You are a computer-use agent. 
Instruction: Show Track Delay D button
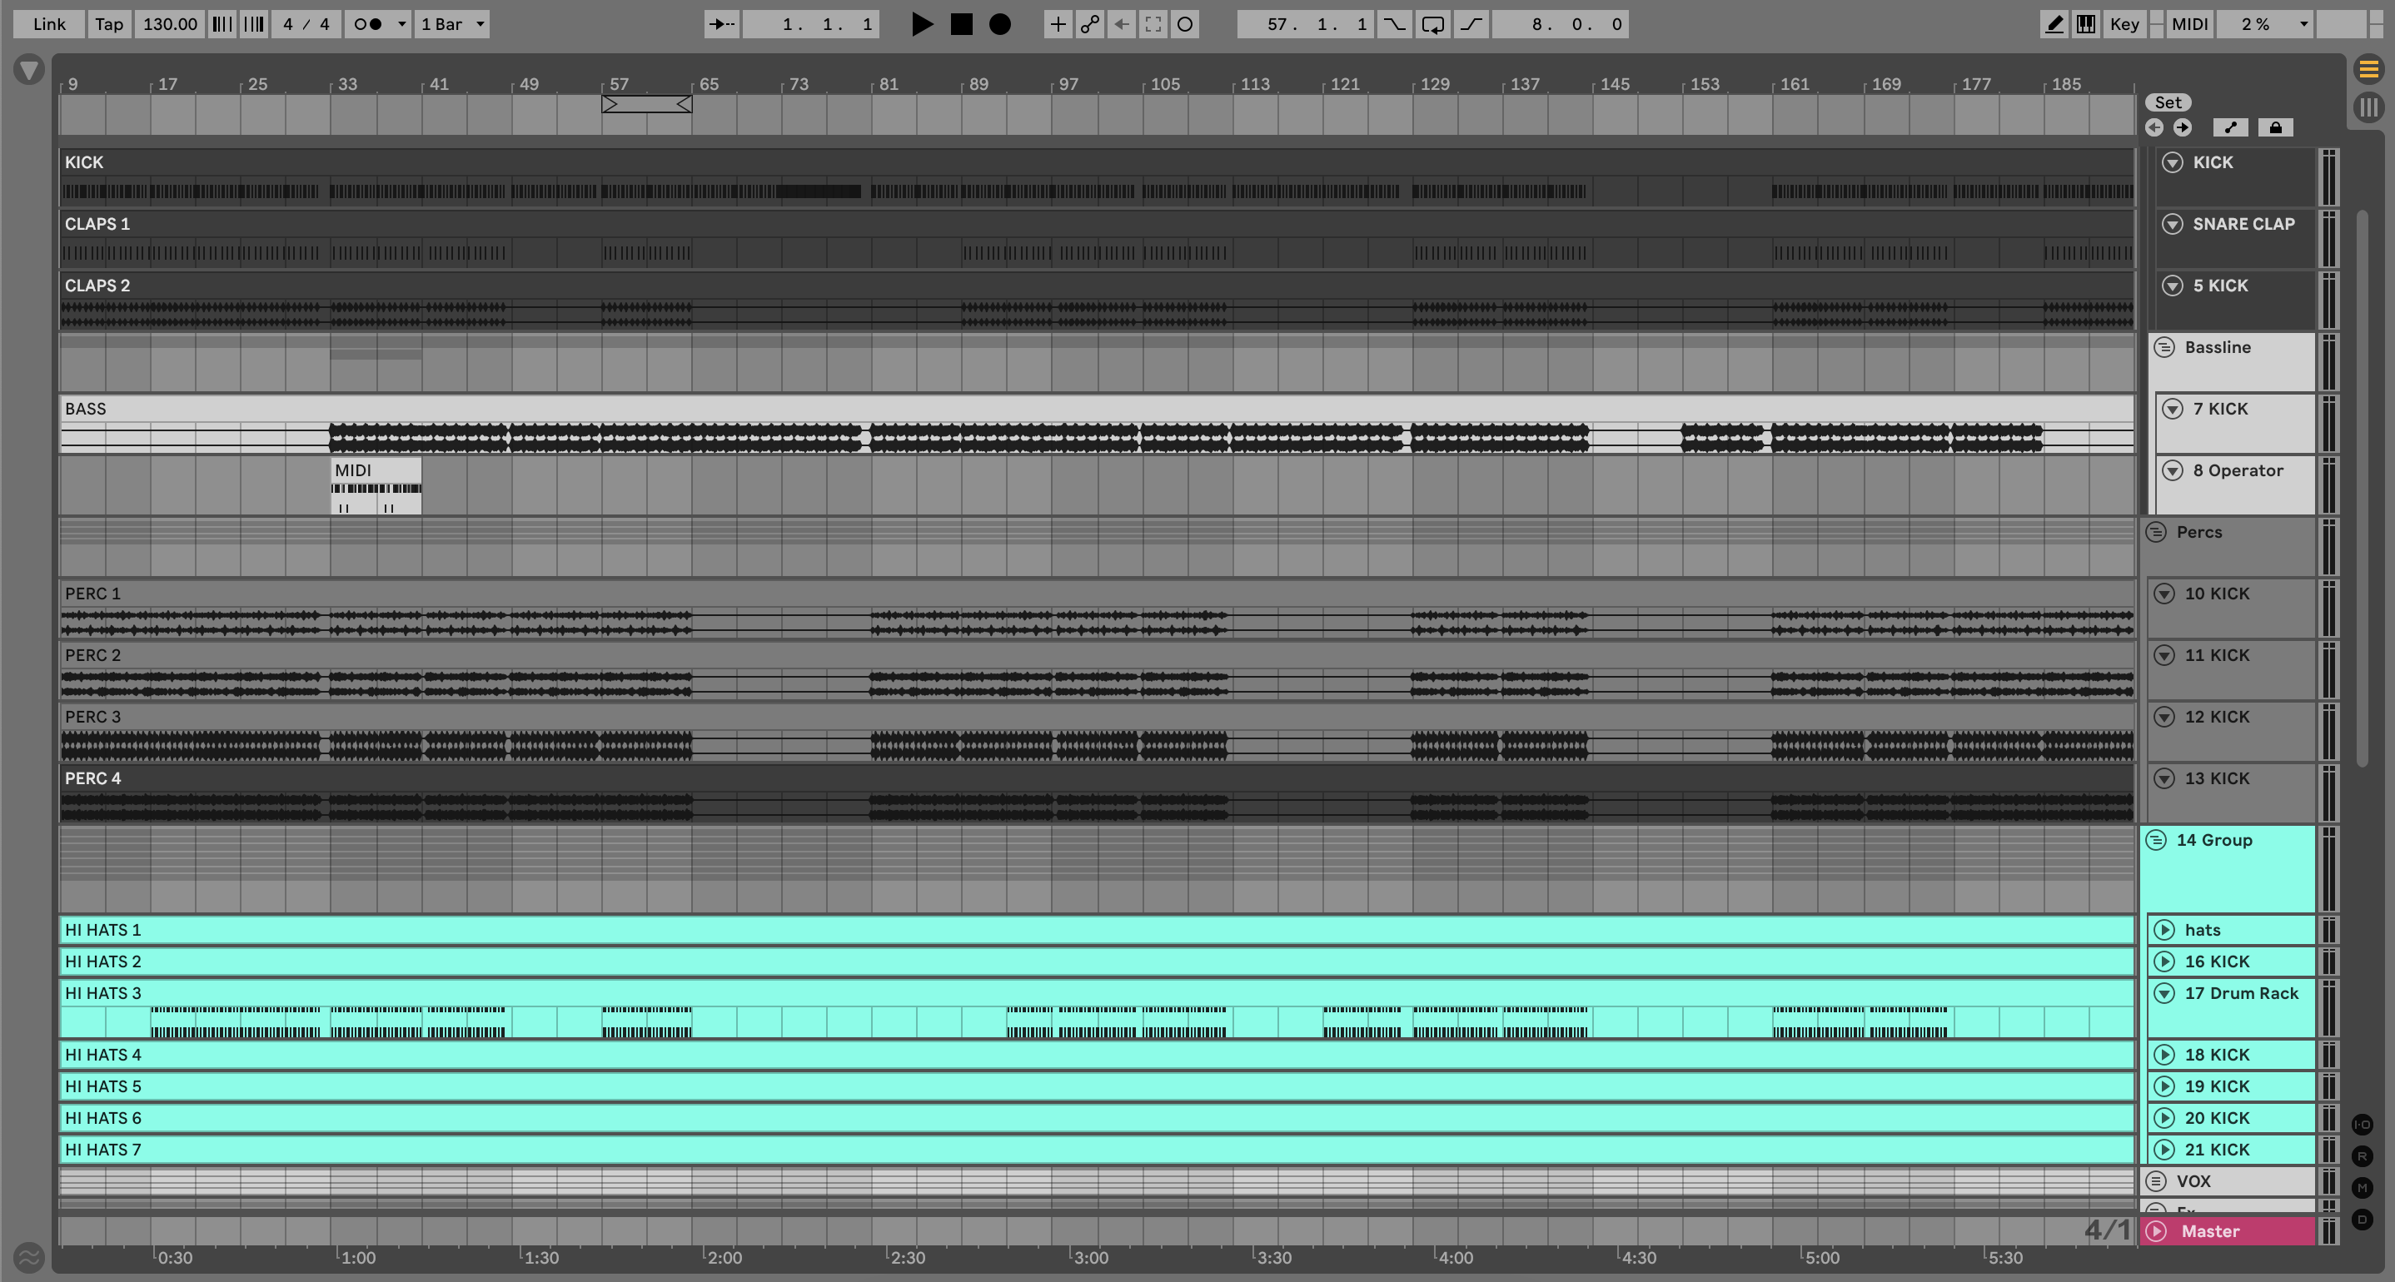[x=2363, y=1219]
